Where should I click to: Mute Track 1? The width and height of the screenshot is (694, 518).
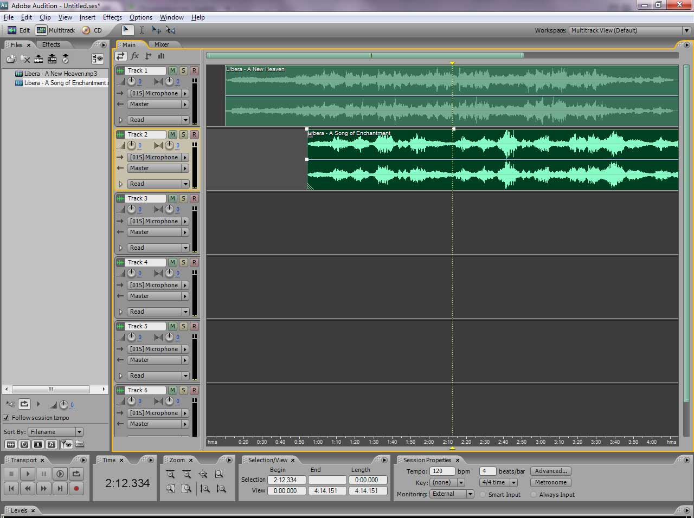tap(172, 70)
